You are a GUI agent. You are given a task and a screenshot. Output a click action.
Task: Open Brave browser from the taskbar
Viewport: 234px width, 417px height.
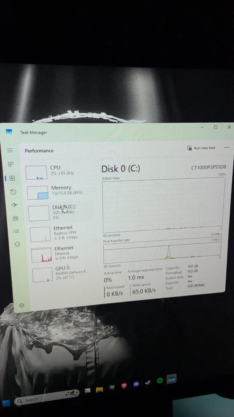(124, 386)
